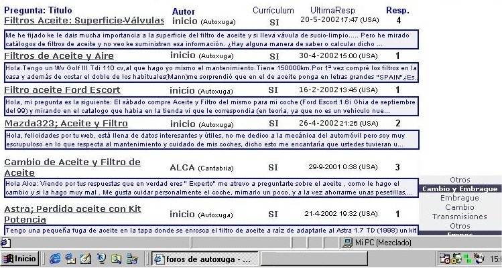Click the UltimaResp column header

coord(332,10)
